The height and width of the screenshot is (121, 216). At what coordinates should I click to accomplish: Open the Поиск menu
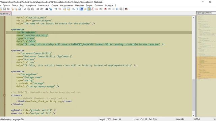tap(15, 5)
